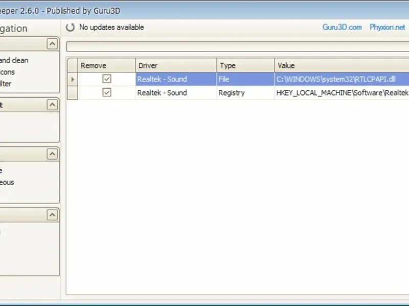Sort by the Type column header
Image resolution: width=409 pixels, height=306 pixels.
pos(245,65)
